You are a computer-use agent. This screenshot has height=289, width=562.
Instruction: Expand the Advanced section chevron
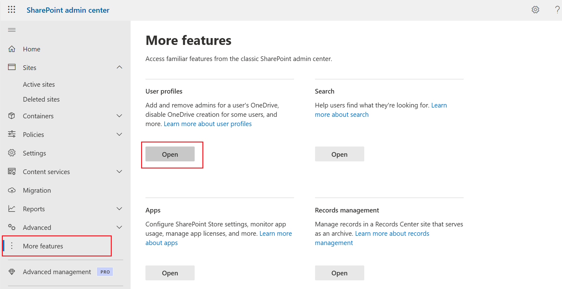(x=119, y=227)
